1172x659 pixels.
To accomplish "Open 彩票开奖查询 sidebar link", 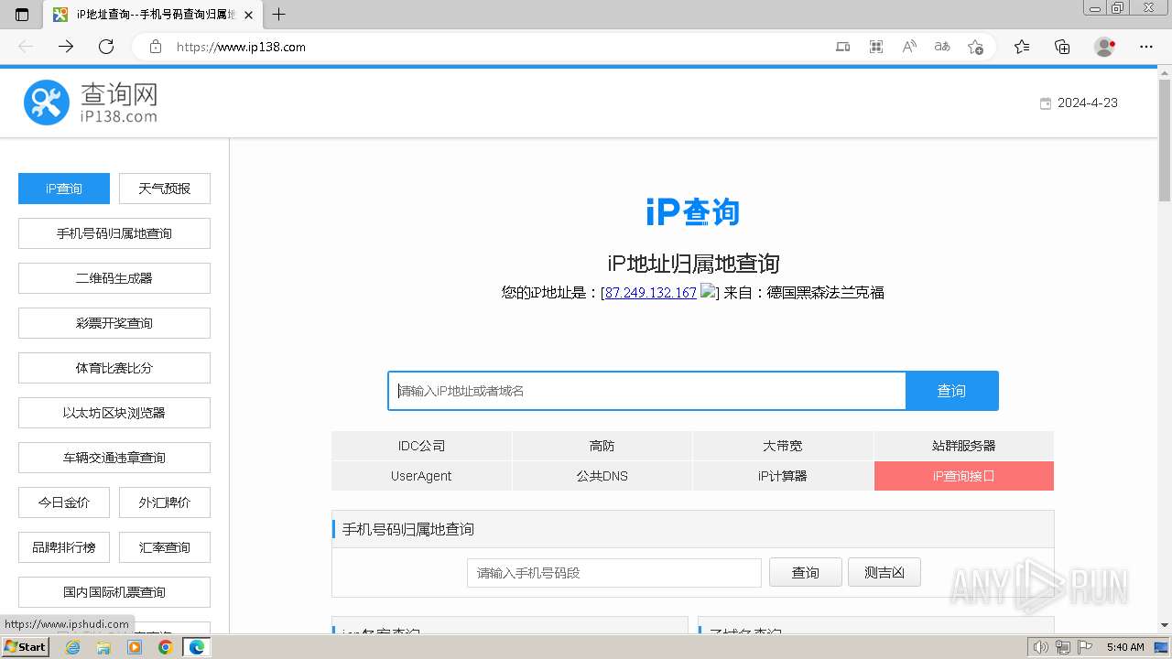I will [114, 323].
